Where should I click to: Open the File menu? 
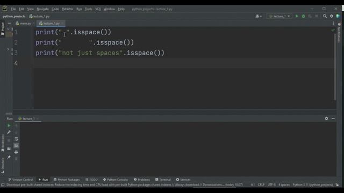coord(13,9)
